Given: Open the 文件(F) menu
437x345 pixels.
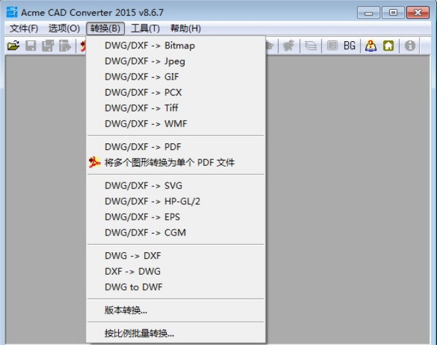Looking at the screenshot, I should click(24, 29).
